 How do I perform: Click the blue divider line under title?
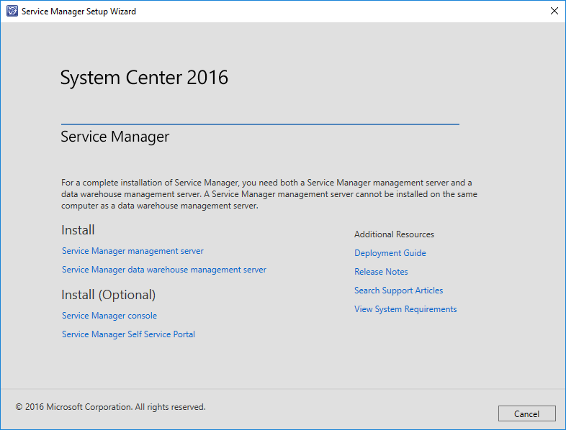[259, 124]
